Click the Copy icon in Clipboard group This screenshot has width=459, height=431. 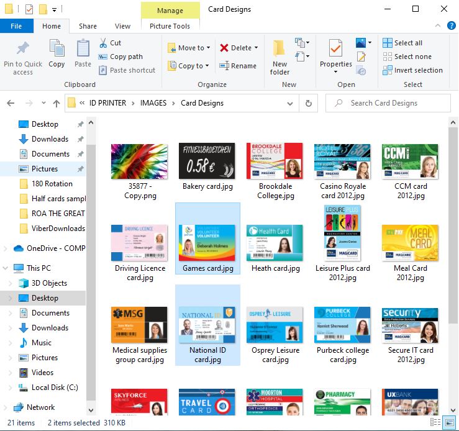57,48
